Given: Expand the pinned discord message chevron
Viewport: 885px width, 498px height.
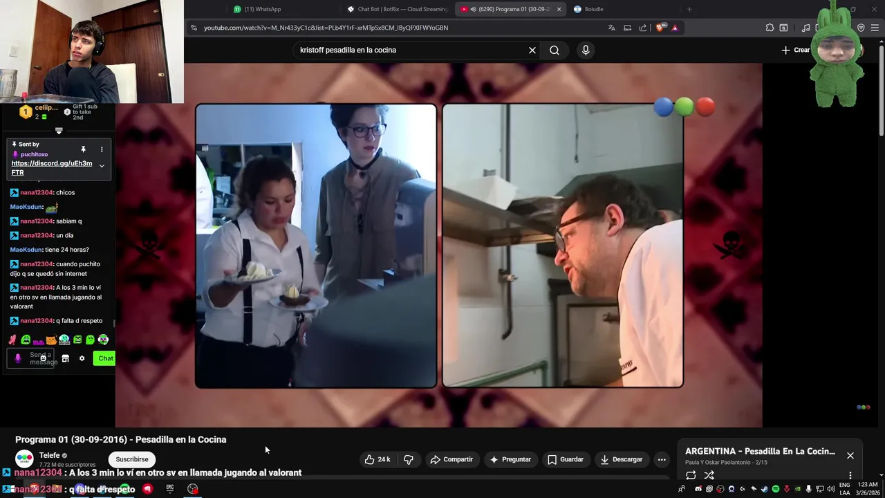Looking at the screenshot, I should 102,166.
